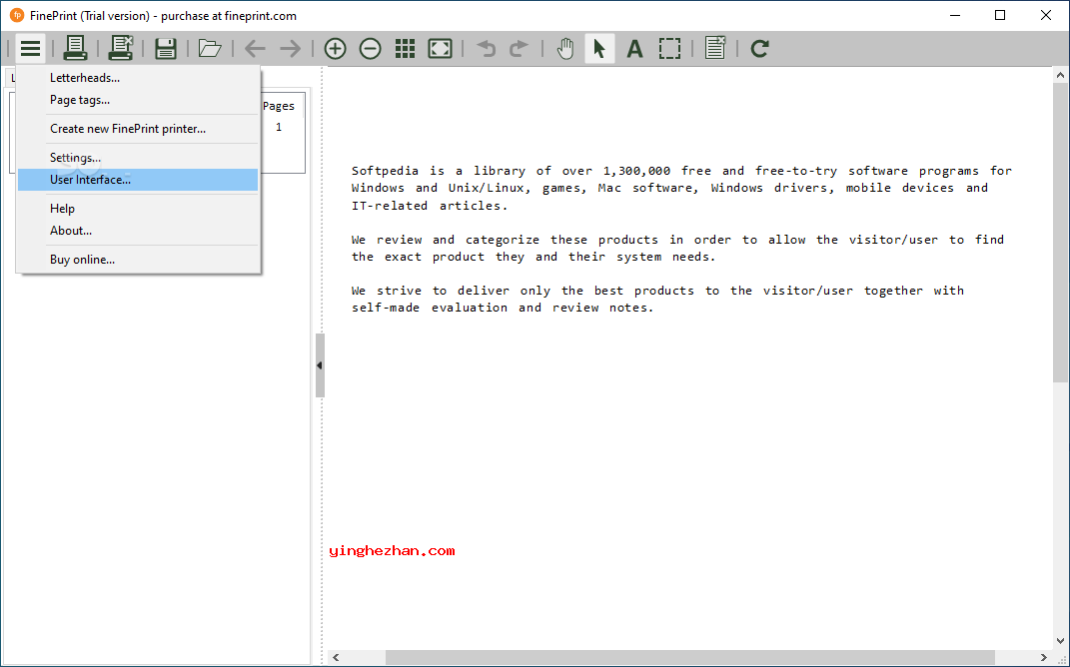
Task: Click the word Softpedia in preview
Action: click(x=385, y=171)
